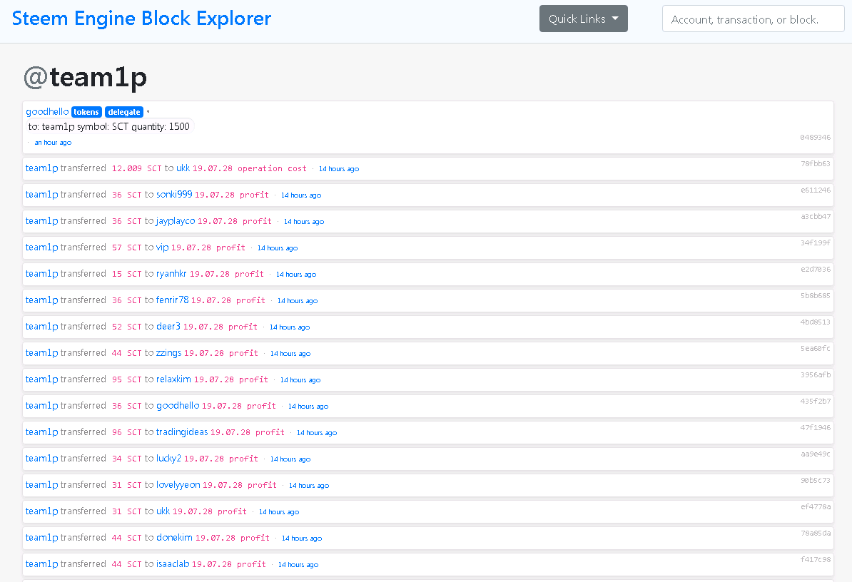Select the '34 SCT' amount text
This screenshot has width=852, height=582.
[x=126, y=459]
